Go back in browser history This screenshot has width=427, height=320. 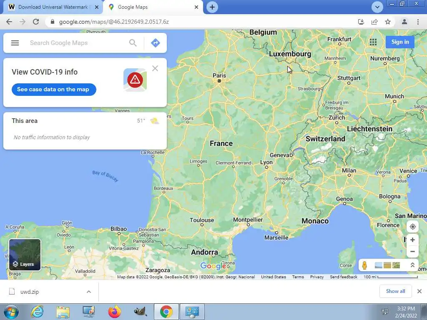pyautogui.click(x=9, y=22)
